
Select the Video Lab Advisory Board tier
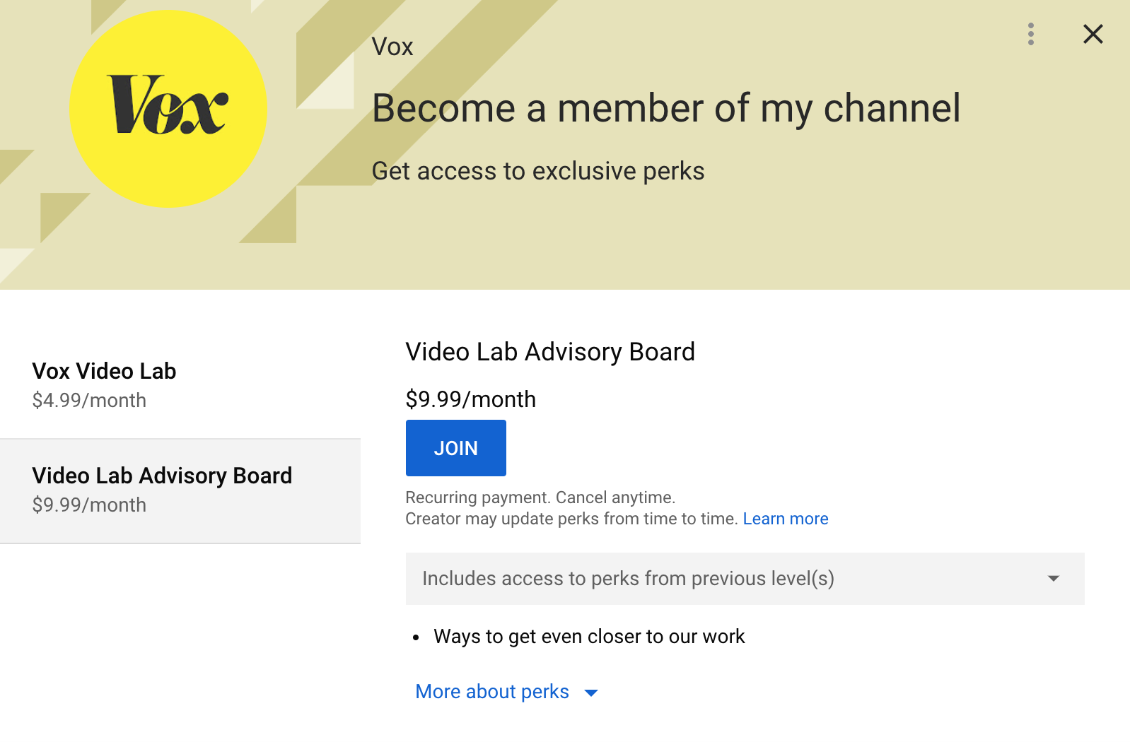click(x=180, y=491)
